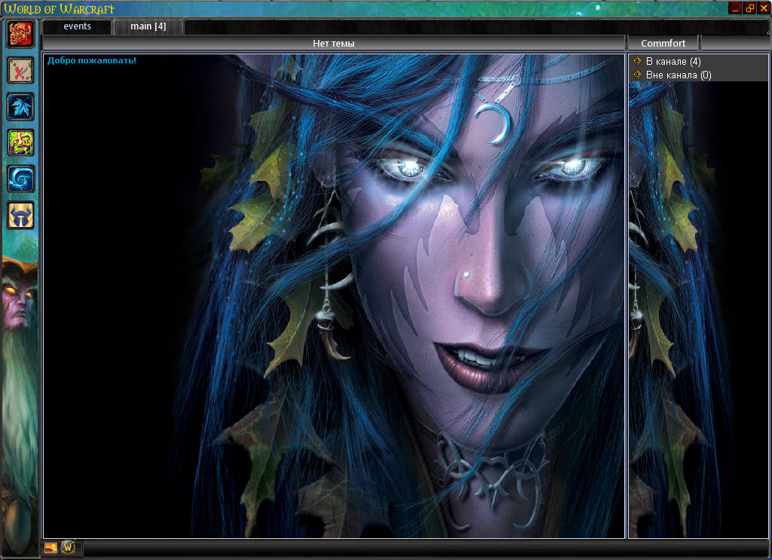
Task: Switch to the events tab
Action: pos(78,26)
